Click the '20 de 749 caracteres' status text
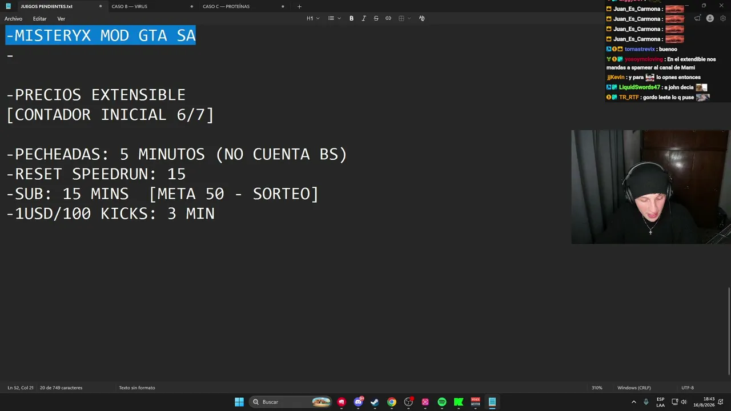Image resolution: width=731 pixels, height=411 pixels. pyautogui.click(x=61, y=388)
